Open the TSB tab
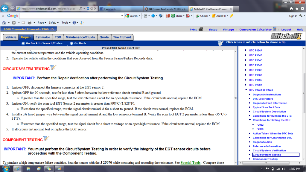The image size is (306, 172). pos(58,37)
